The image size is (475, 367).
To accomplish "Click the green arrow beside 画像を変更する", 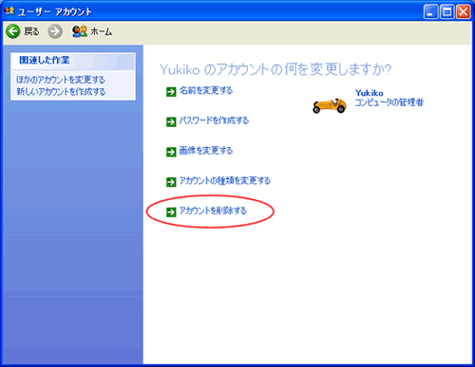I will [171, 152].
